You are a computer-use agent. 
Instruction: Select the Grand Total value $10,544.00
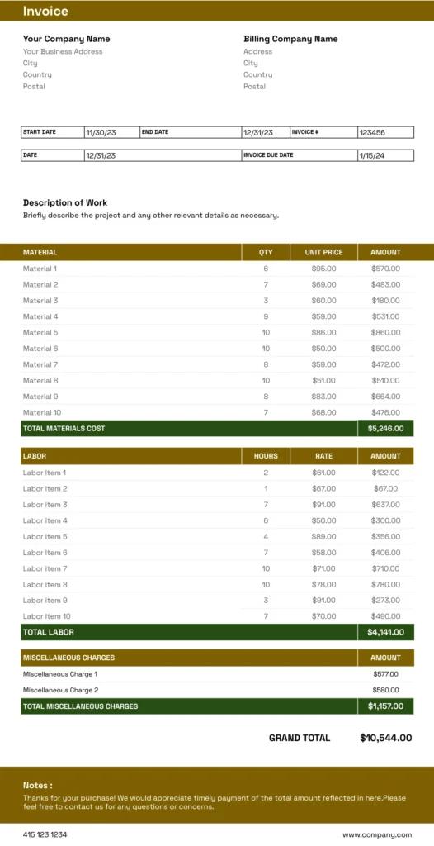[386, 738]
